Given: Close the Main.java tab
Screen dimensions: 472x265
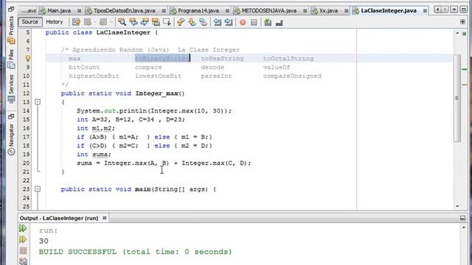Looking at the screenshot, I should point(80,11).
